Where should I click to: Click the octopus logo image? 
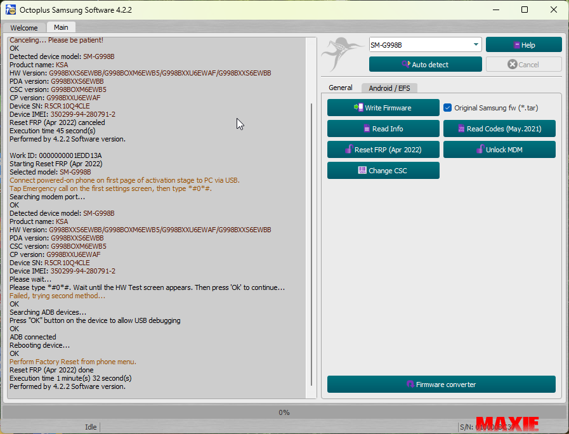tap(343, 55)
